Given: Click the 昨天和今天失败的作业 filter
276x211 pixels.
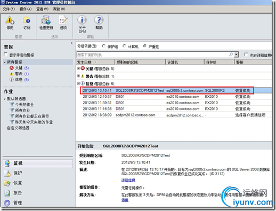Looking at the screenshot, I should click(31, 122).
